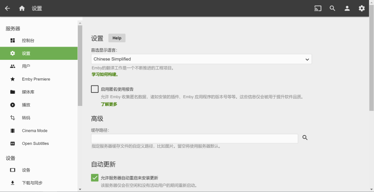Uncheck 允许服务器自动重启来安装更新 checkbox
Viewport: 374px width, 192px height.
pos(94,178)
